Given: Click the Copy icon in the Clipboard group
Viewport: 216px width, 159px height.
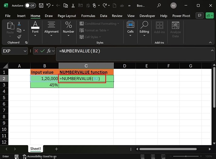Looking at the screenshot, I should click(x=19, y=30).
